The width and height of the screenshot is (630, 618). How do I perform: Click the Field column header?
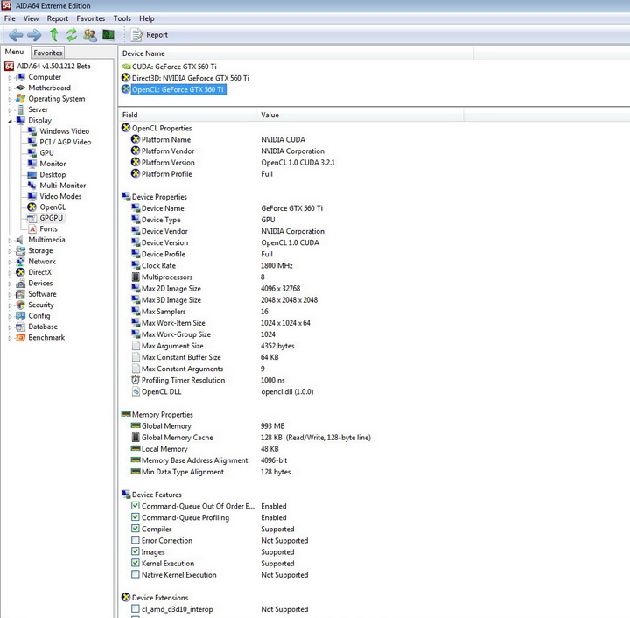click(187, 115)
